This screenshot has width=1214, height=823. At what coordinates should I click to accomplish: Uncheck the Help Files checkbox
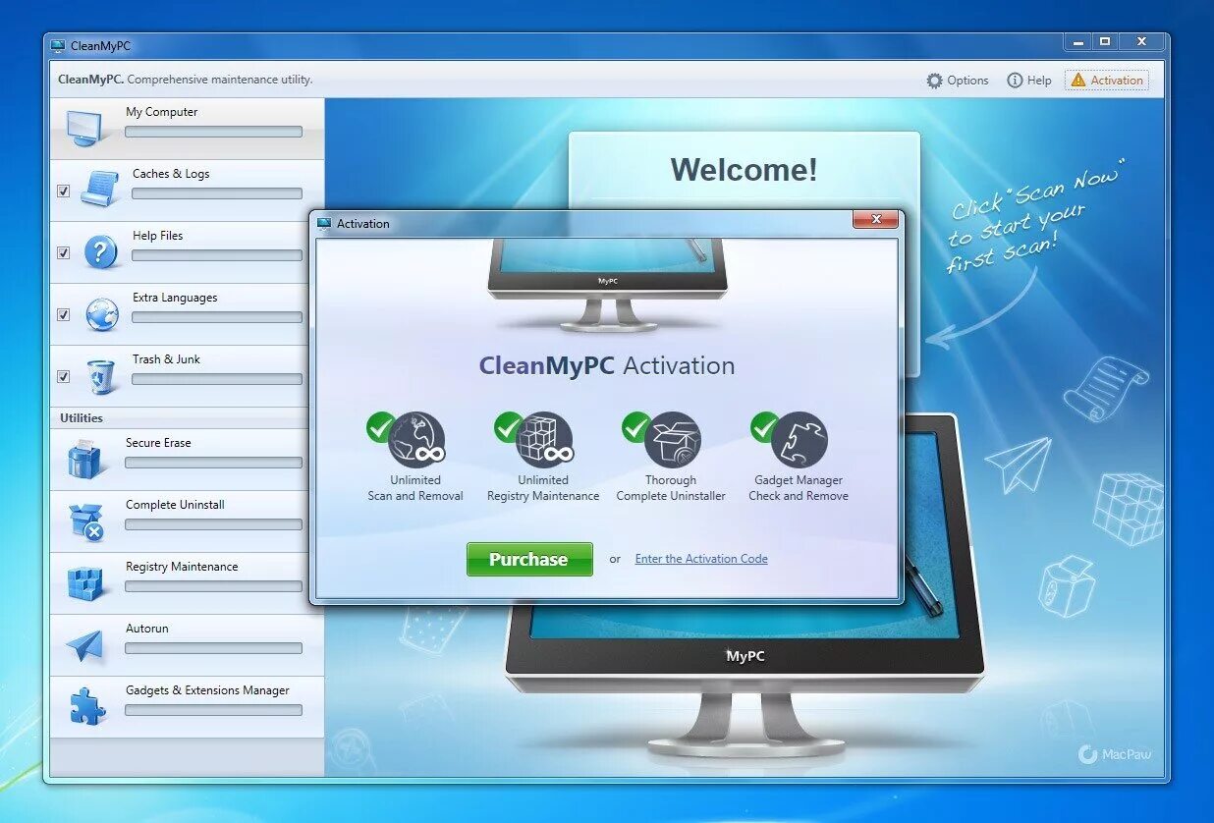click(x=63, y=252)
